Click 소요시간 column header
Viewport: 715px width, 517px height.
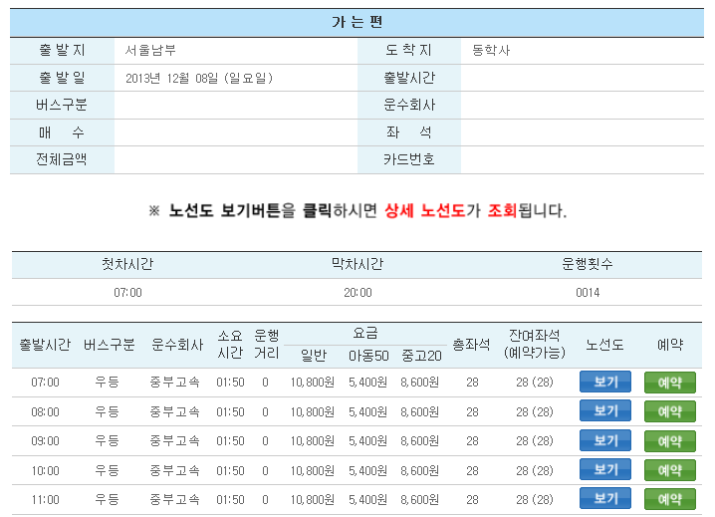(230, 344)
